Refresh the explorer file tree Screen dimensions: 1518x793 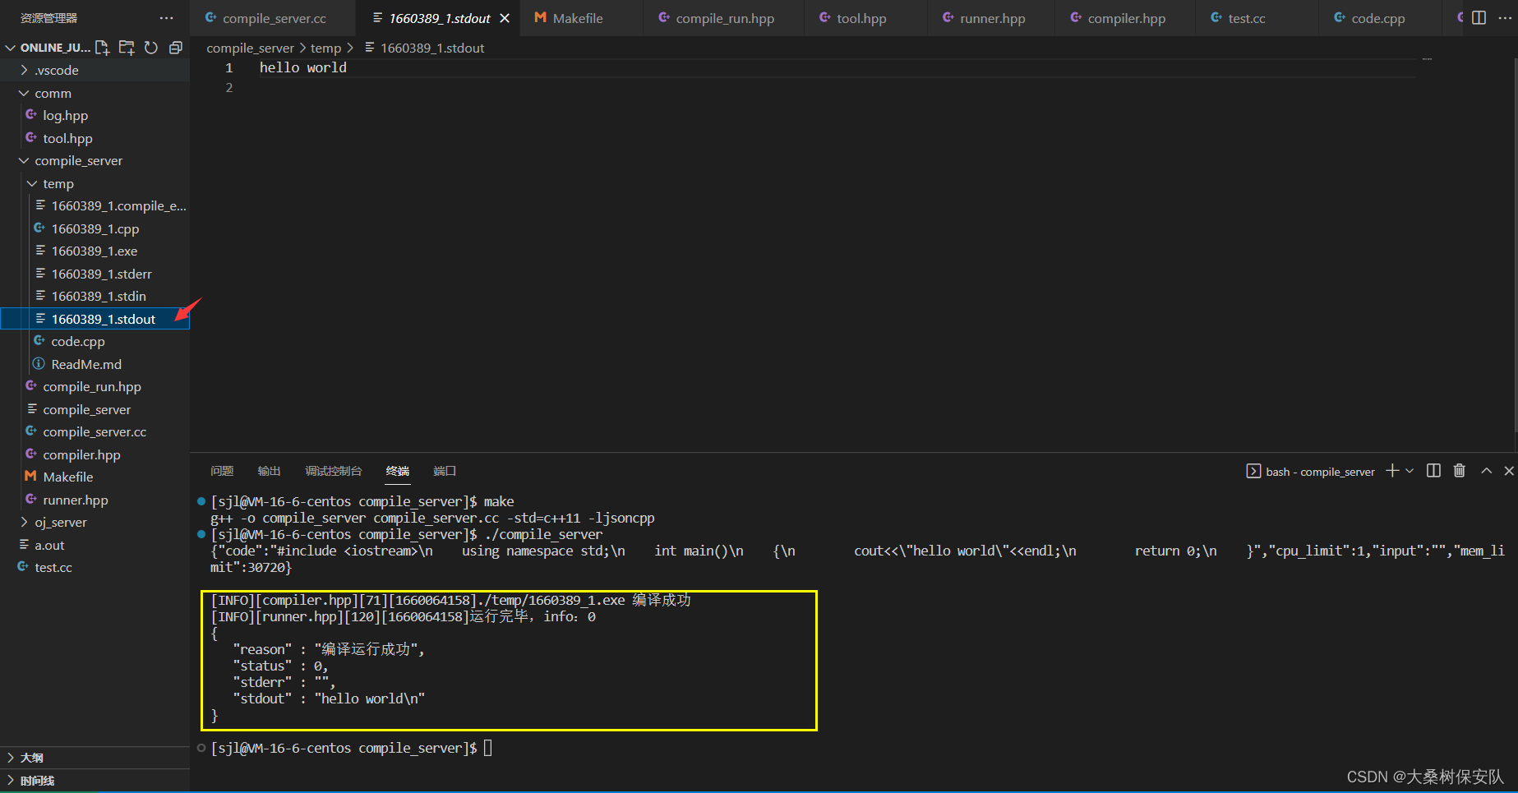(151, 48)
